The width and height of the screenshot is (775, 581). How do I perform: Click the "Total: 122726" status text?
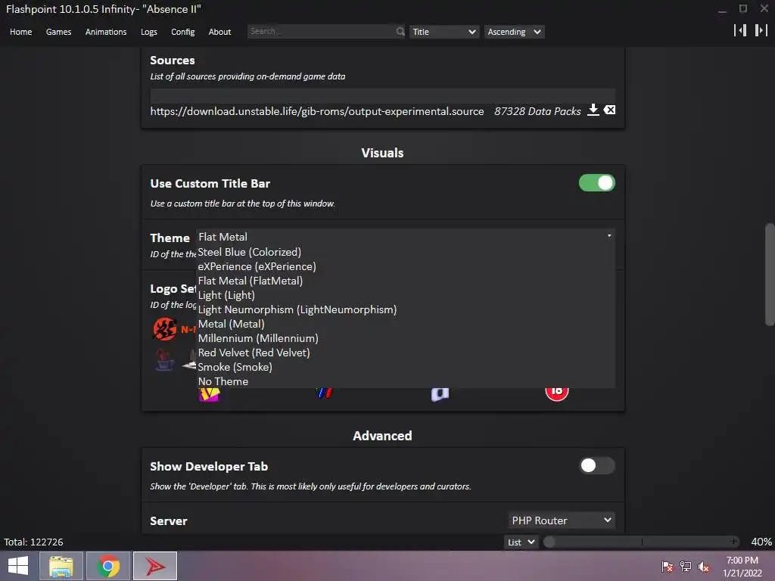point(33,542)
